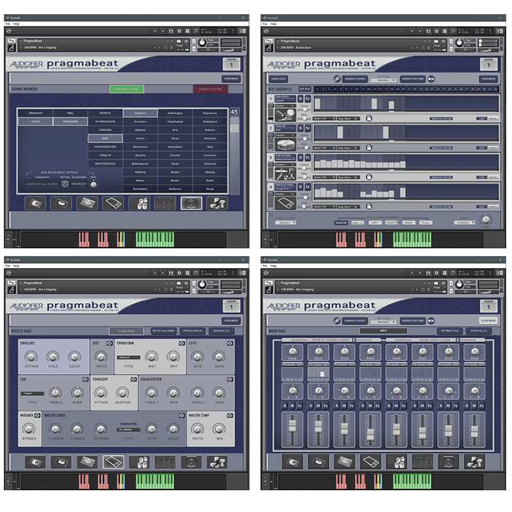512x512 pixels.
Task: Click CLOSE MIXER in Mixer Page window
Action: (x=488, y=321)
